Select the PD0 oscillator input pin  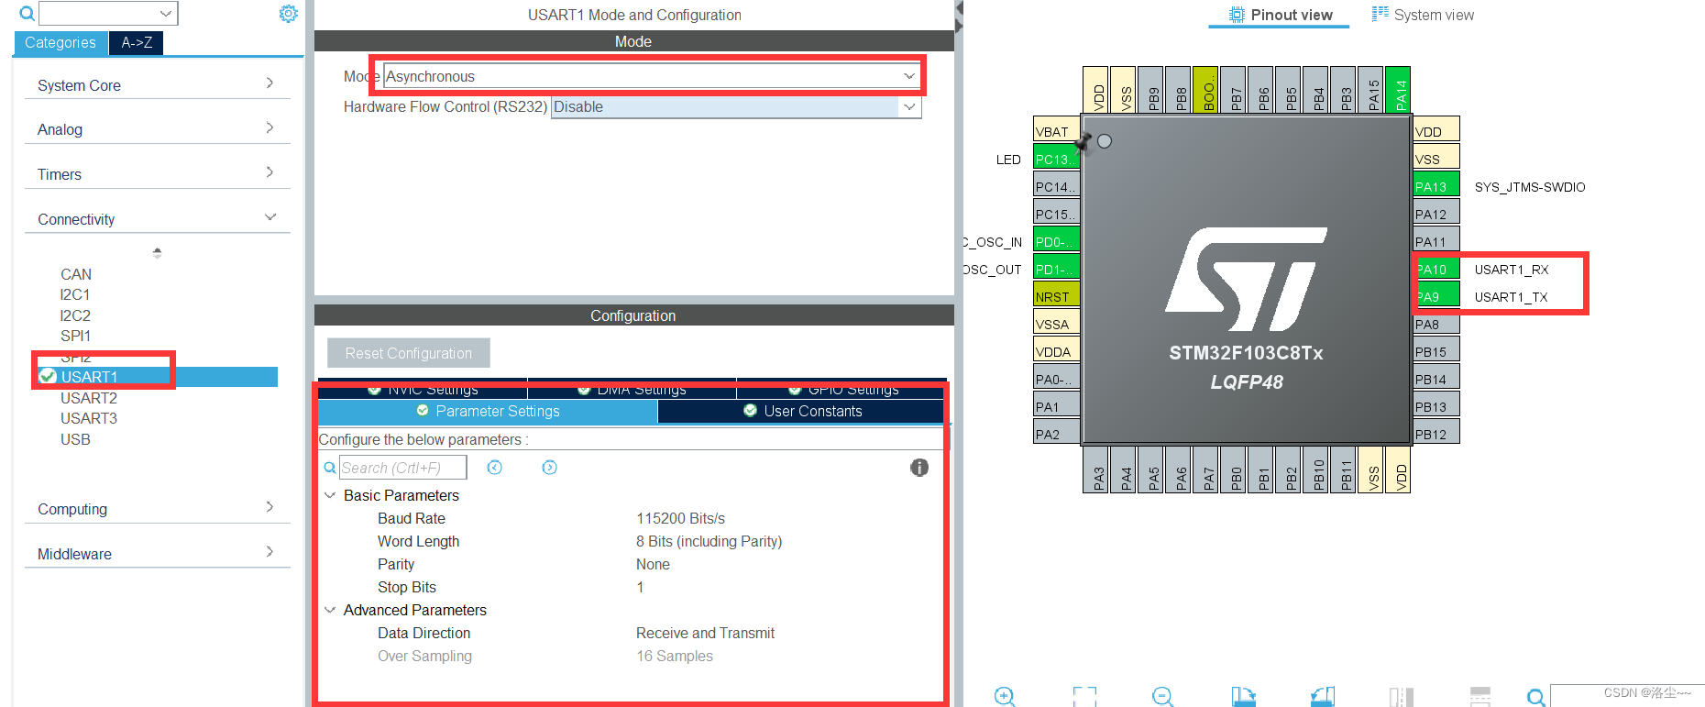pos(1056,241)
